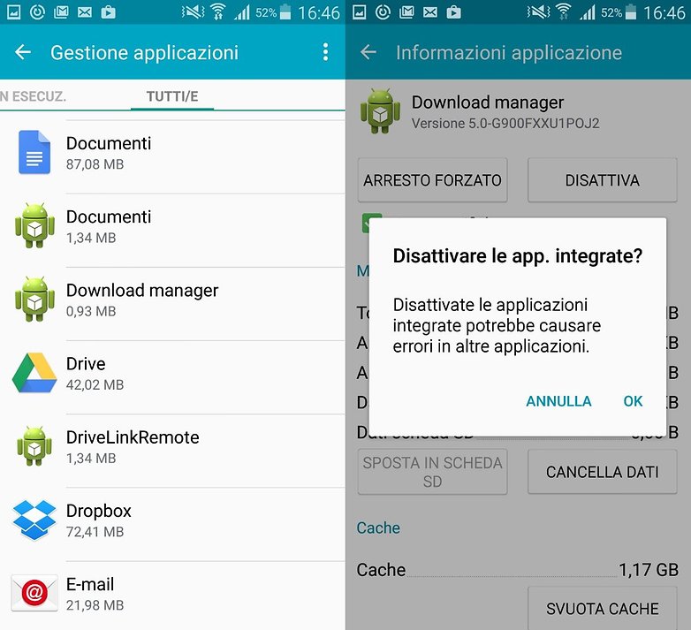Tap the blue Google Documenti icon

coord(34,152)
